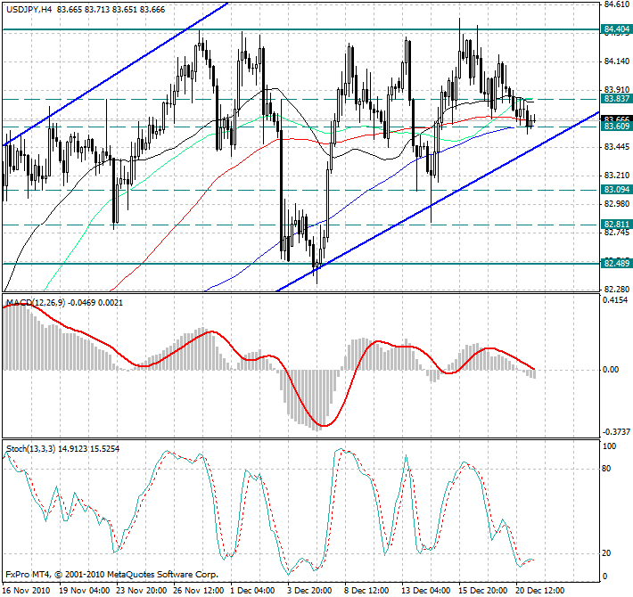Click the 84.140 price scale value
This screenshot has height=597, width=633.
click(617, 61)
